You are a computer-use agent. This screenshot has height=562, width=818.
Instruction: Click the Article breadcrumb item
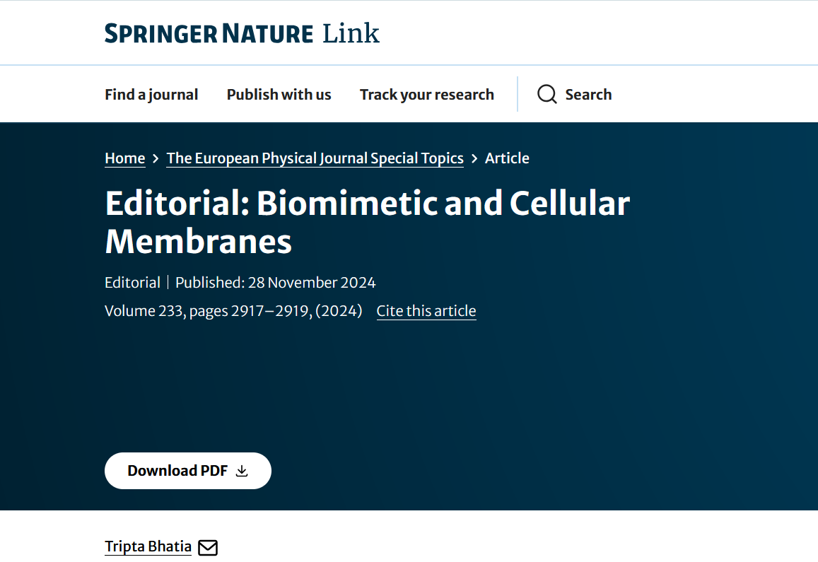507,158
